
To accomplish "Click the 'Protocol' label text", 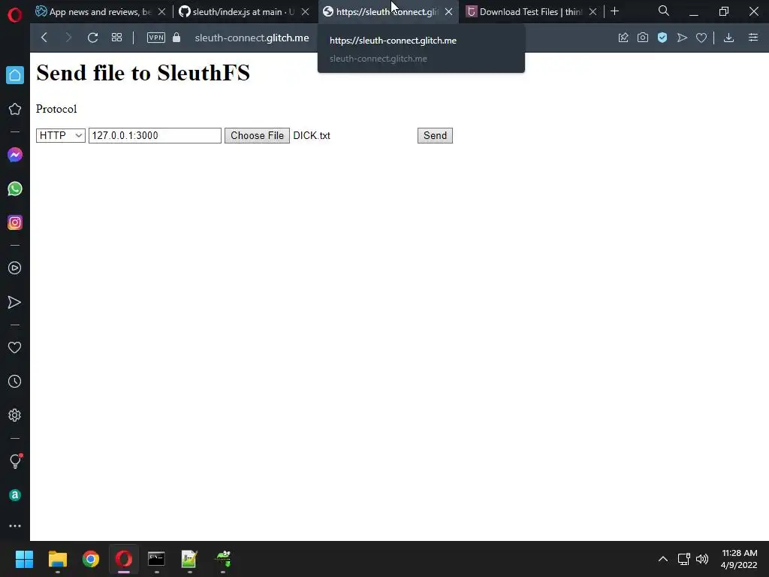I will click(56, 109).
